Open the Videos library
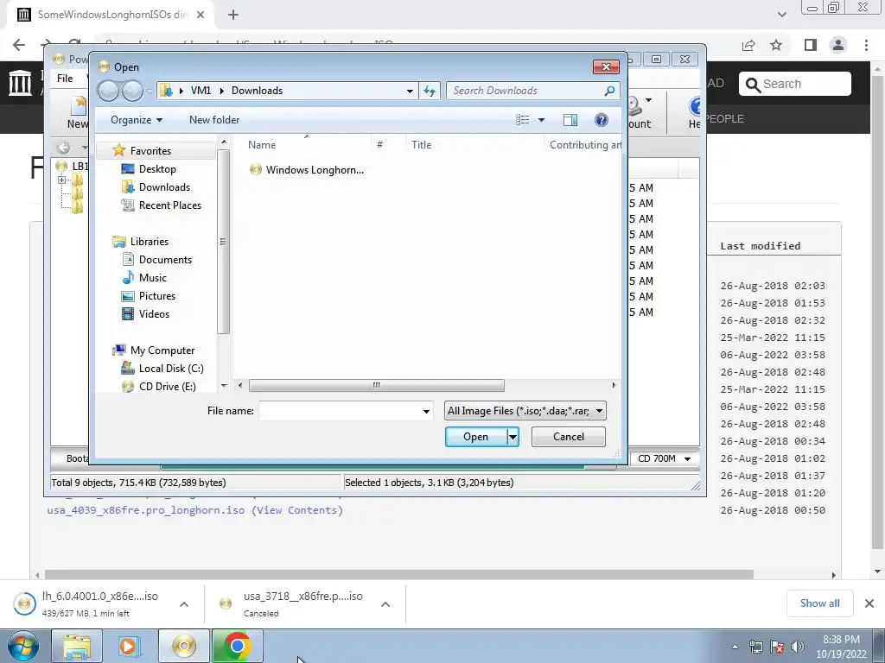This screenshot has height=663, width=885. [145, 313]
